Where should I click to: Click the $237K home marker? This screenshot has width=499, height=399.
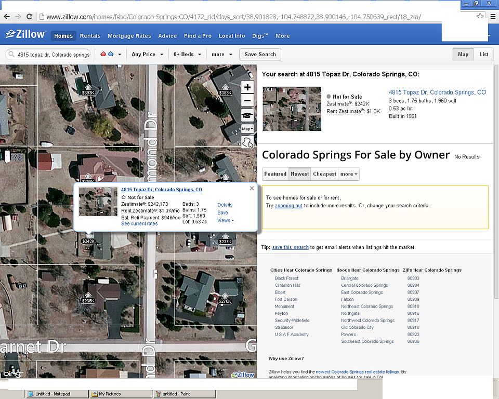225,239
